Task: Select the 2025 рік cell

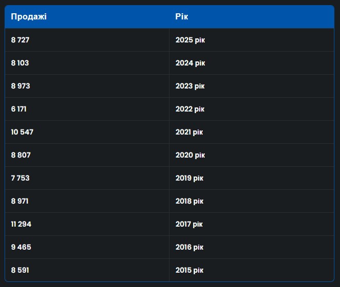Action: click(x=190, y=40)
